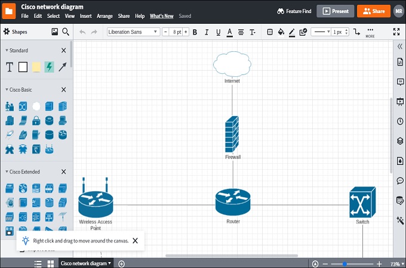Click the undo arrow
Screen dimensions: 406x268
click(x=82, y=32)
